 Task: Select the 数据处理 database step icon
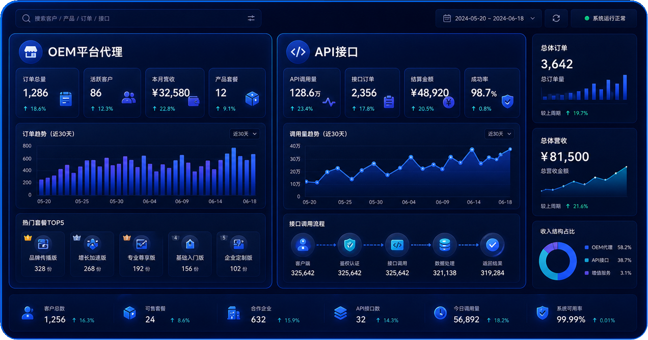[444, 245]
